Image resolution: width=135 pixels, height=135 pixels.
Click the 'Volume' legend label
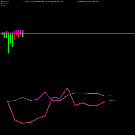point(5,4)
